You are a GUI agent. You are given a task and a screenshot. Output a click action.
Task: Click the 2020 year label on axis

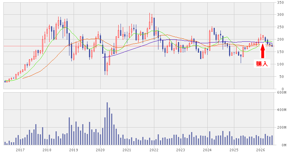pyautogui.click(x=100, y=150)
